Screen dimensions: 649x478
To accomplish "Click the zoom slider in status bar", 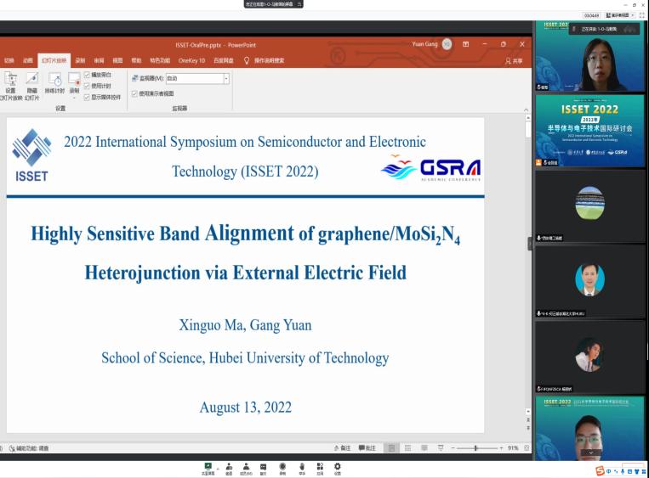I will click(475, 447).
